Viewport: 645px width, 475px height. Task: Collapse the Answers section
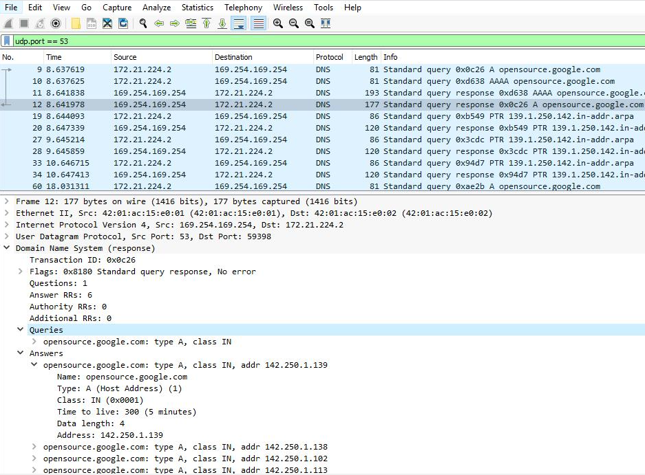click(20, 353)
